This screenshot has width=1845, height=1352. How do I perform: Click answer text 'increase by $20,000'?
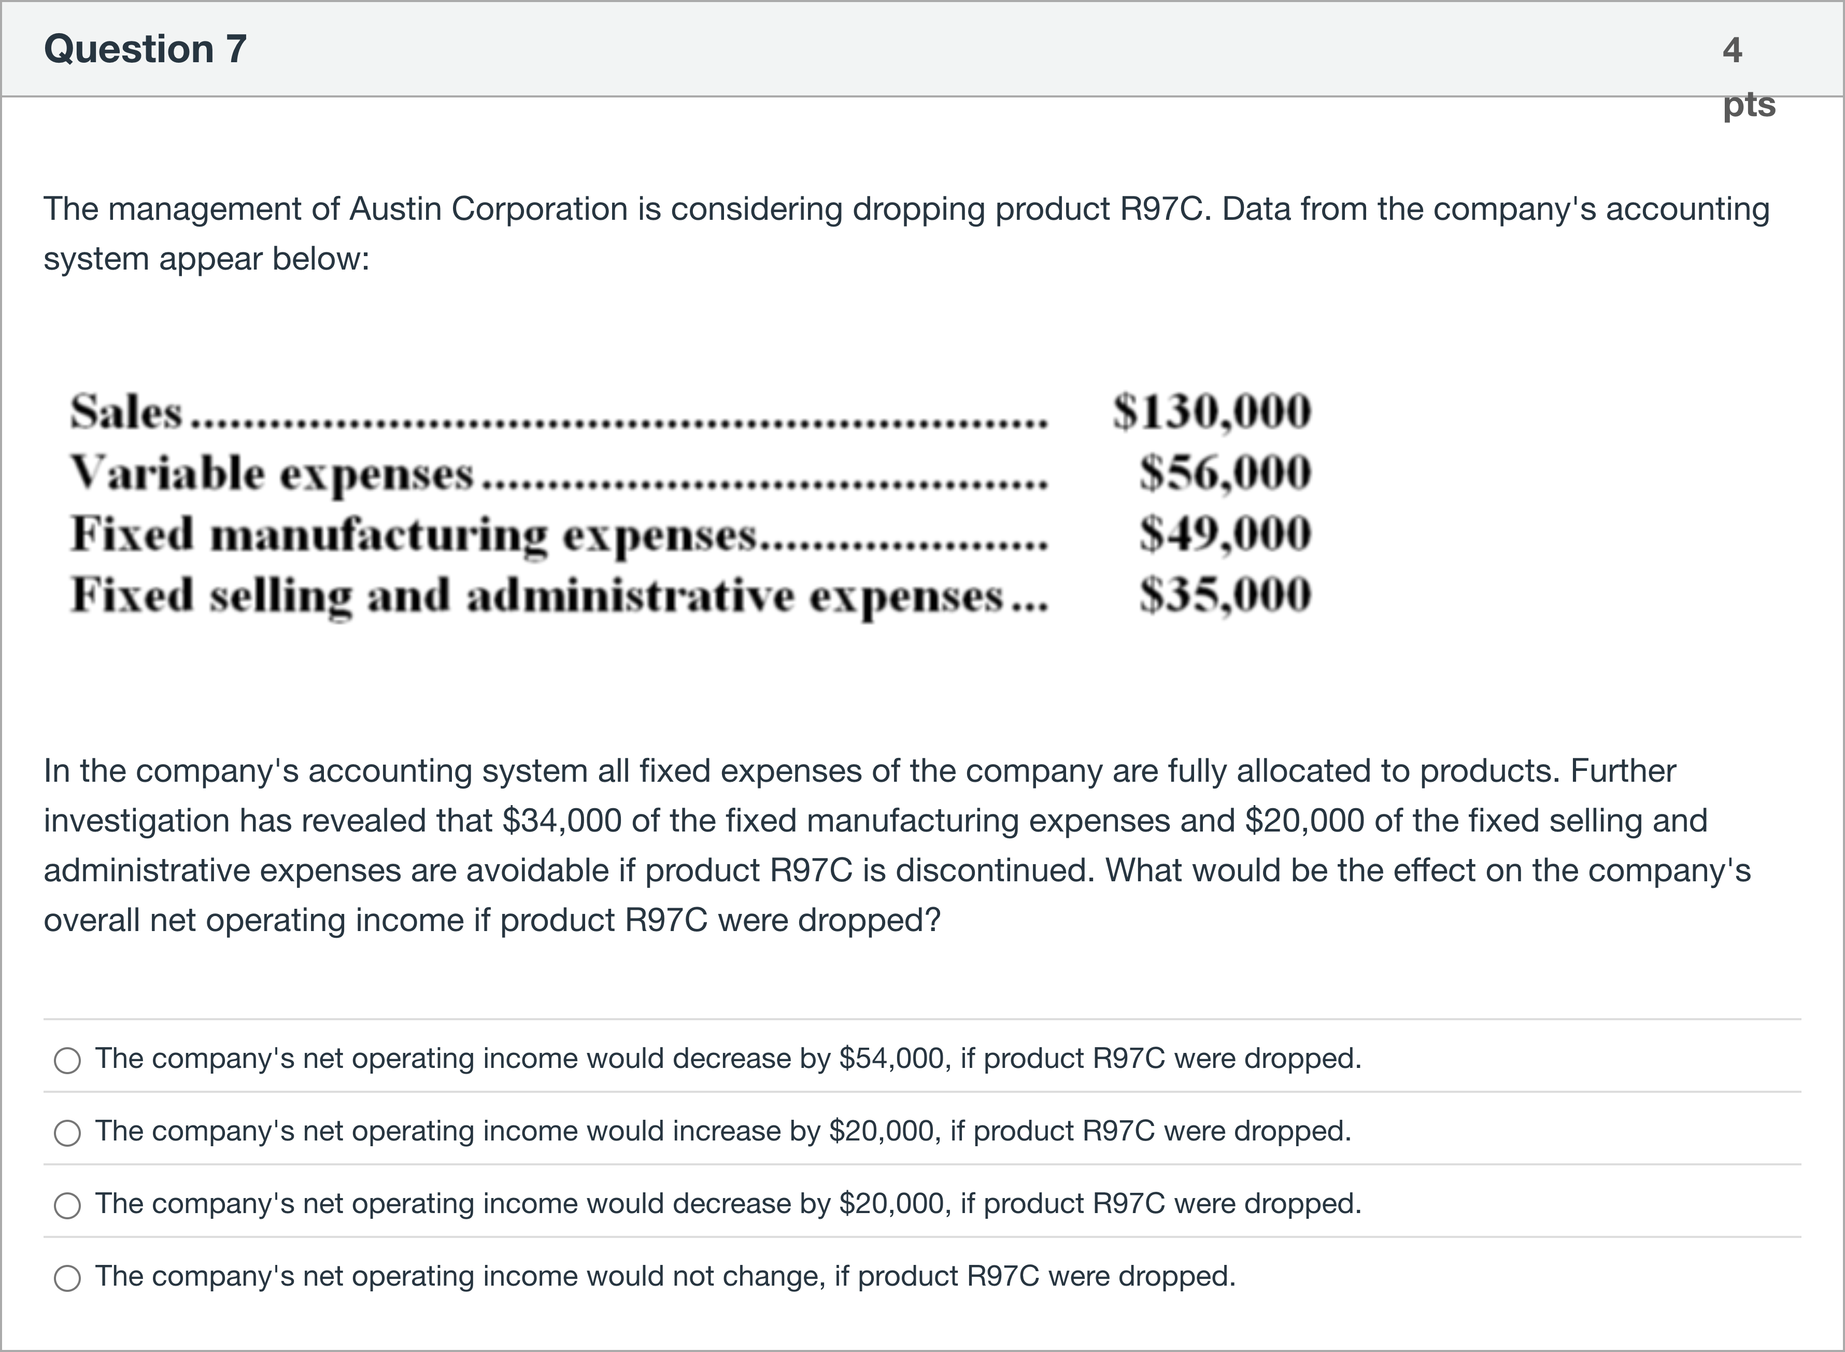723,1131
